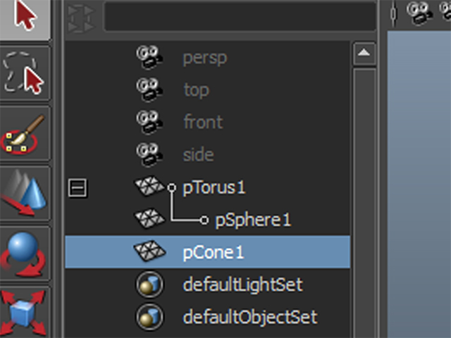Select defaultObjectSet in the outliner
The height and width of the screenshot is (338, 451).
250,317
